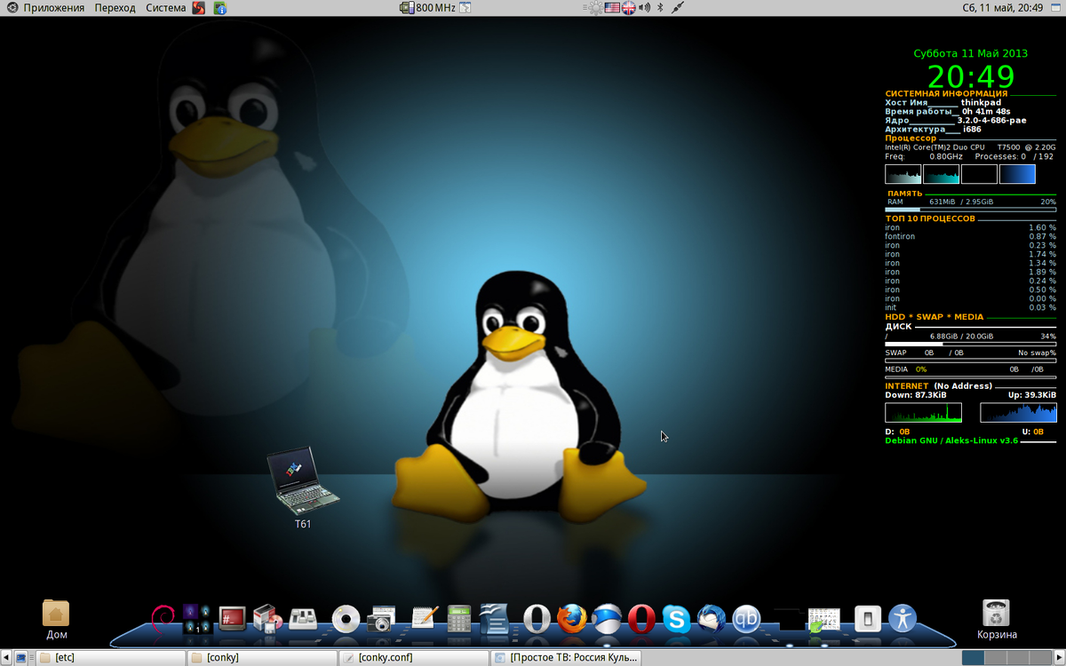Viewport: 1066px width, 666px height.
Task: Open Skype from the dock
Action: point(676,618)
